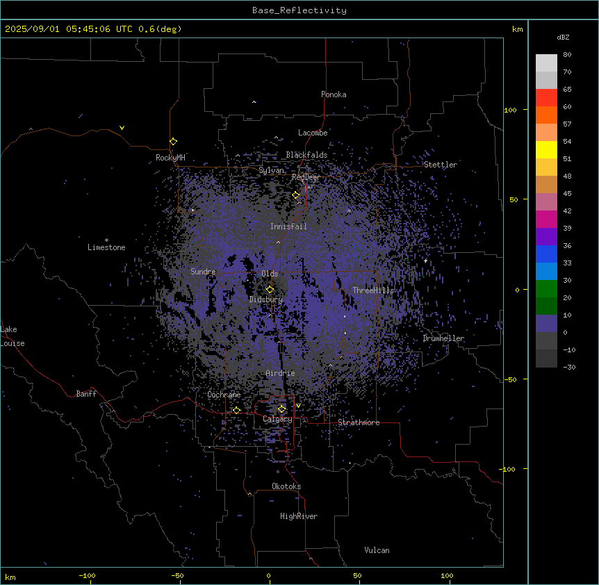Select the Drumheller label
The width and height of the screenshot is (599, 585).
tap(443, 338)
